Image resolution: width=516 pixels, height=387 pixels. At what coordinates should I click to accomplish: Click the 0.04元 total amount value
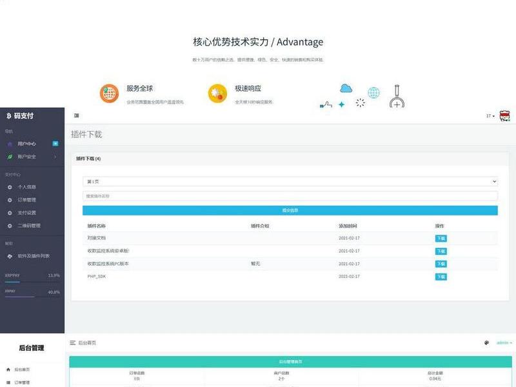435,379
